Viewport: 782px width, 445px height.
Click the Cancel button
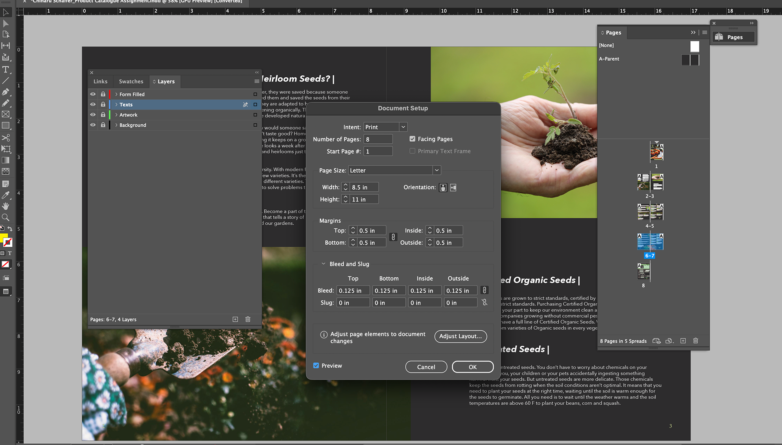[426, 367]
